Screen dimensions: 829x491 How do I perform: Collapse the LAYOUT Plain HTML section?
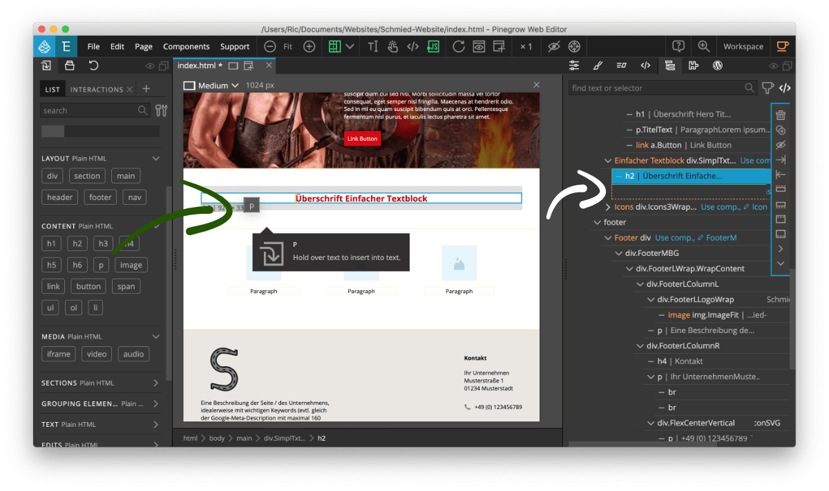click(x=155, y=158)
